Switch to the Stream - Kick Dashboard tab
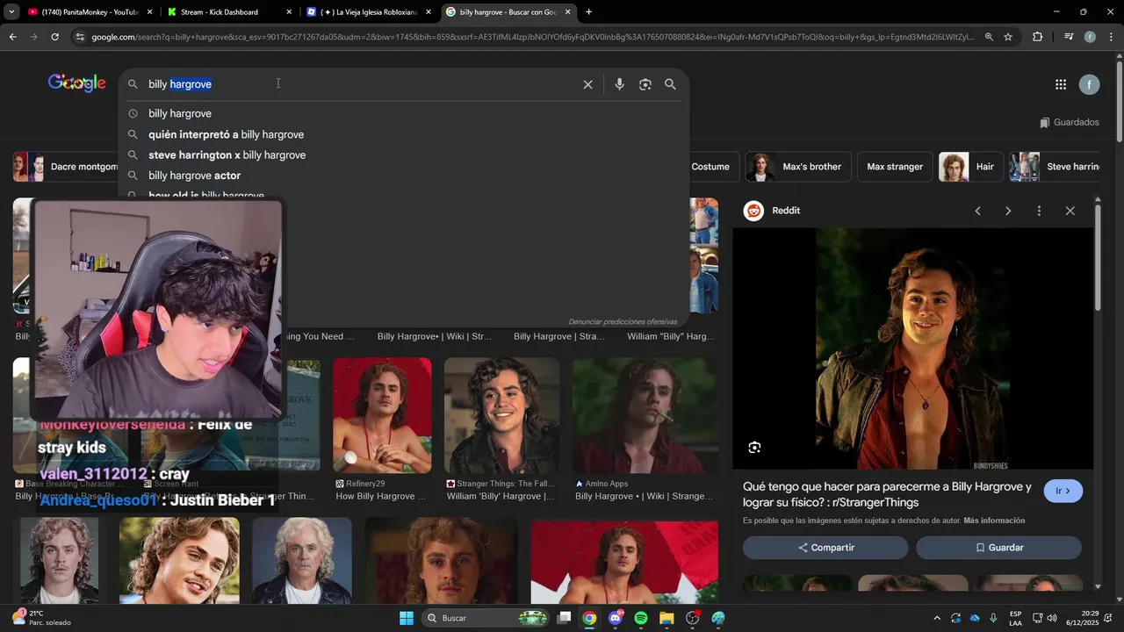Image resolution: width=1124 pixels, height=632 pixels. coord(230,12)
